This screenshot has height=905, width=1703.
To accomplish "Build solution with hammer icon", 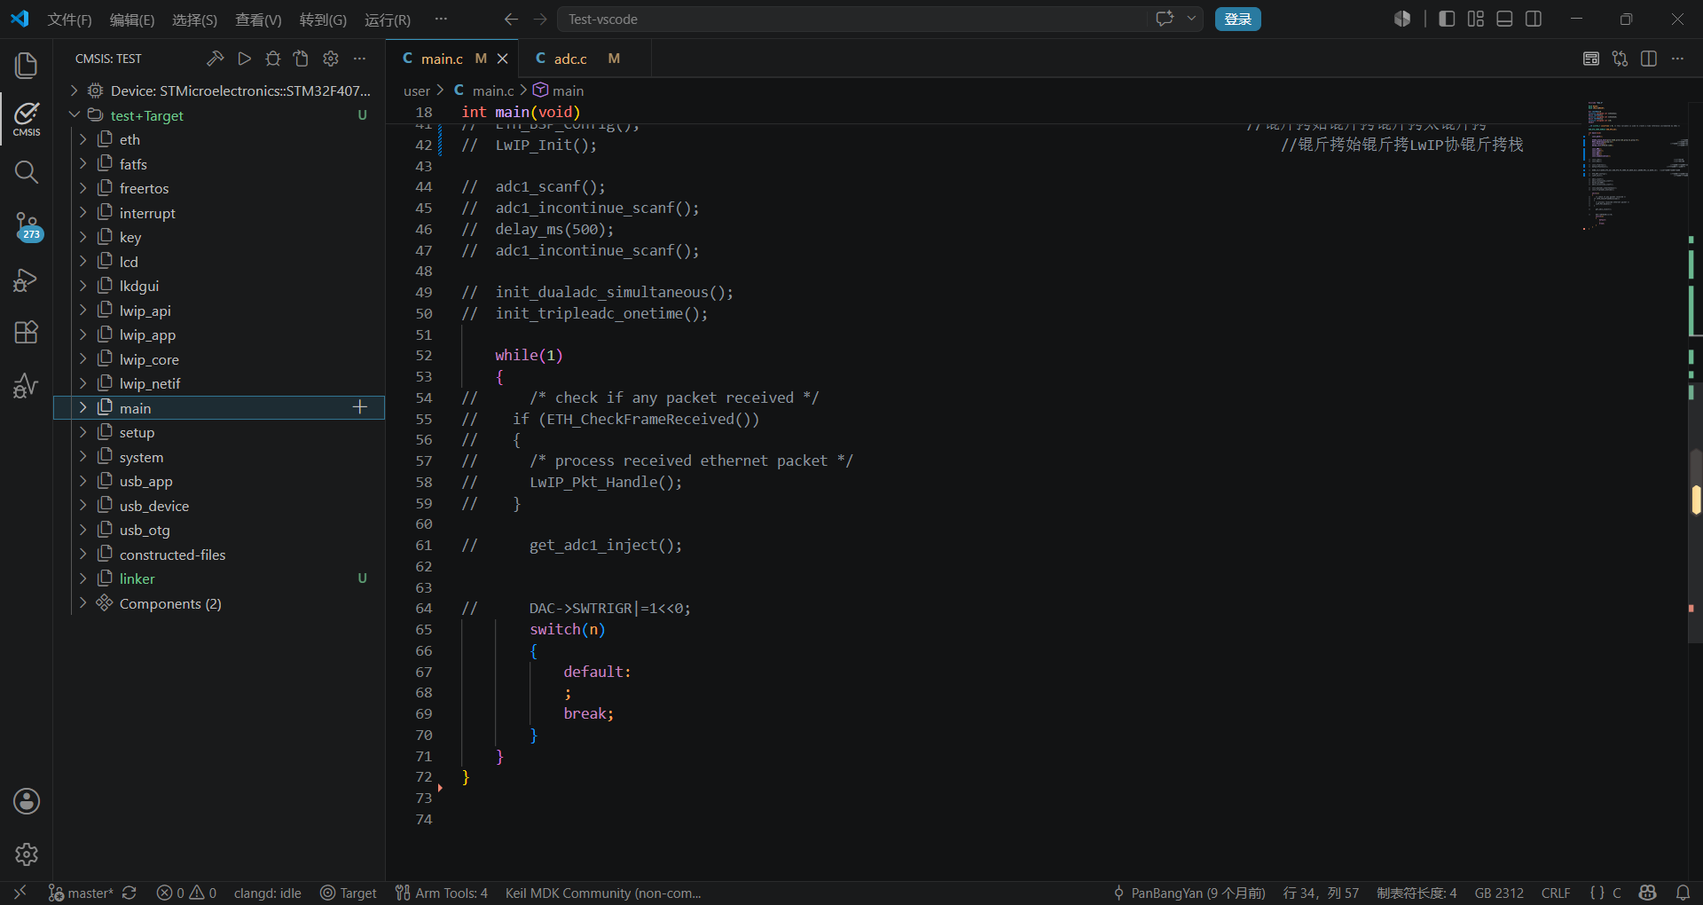I will pos(216,59).
